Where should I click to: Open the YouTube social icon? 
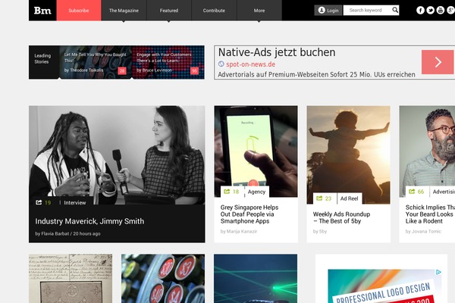(x=441, y=11)
